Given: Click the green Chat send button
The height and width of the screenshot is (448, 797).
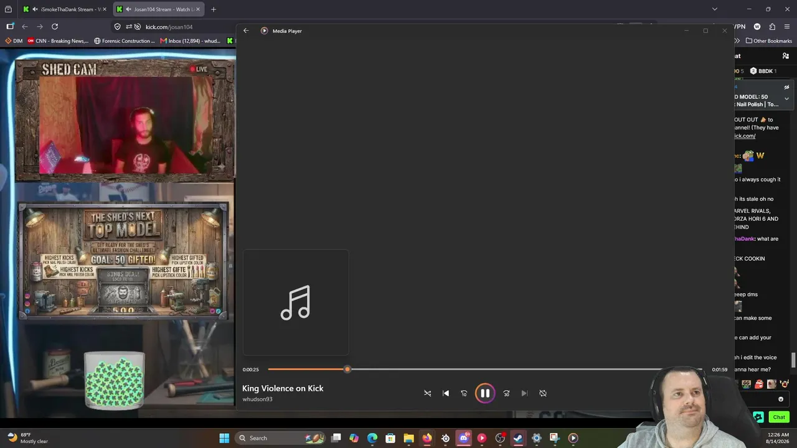Looking at the screenshot, I should pos(779,417).
